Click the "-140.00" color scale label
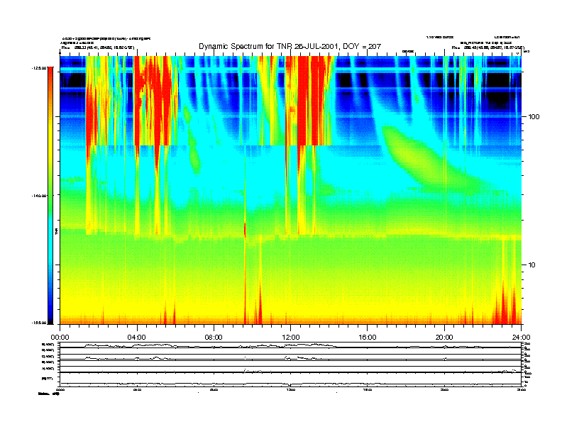Viewport: 562px width, 434px height. [x=39, y=196]
